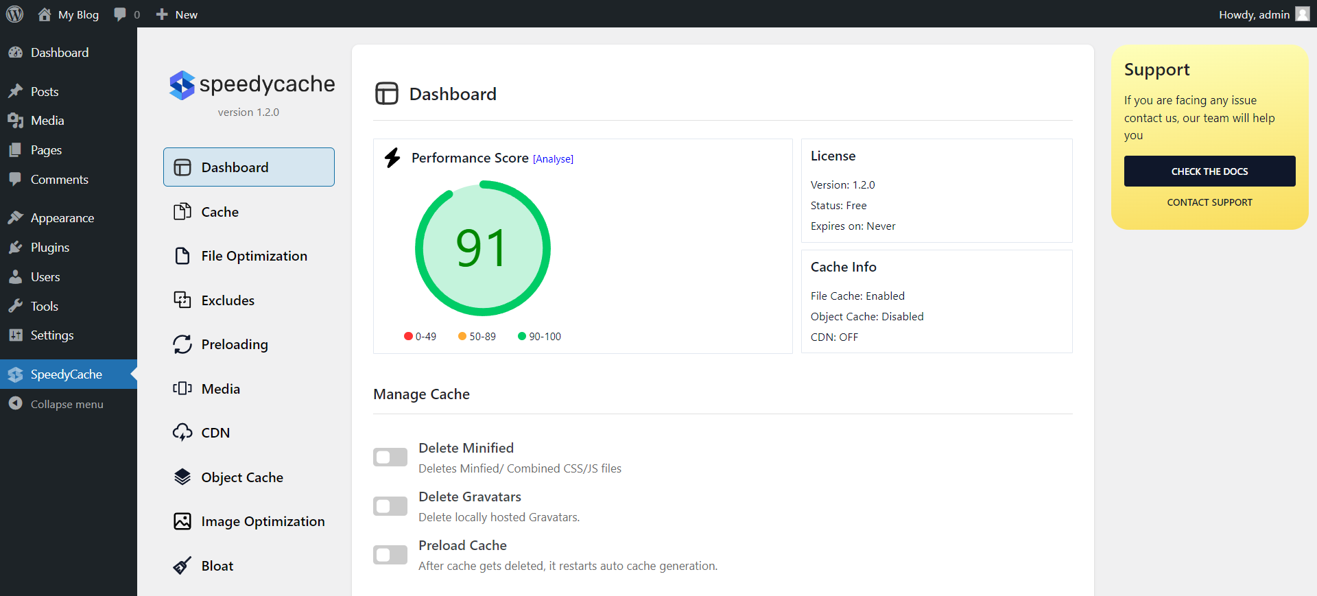The image size is (1317, 596).
Task: Open the WordPress Dashboard menu item
Action: coord(69,53)
